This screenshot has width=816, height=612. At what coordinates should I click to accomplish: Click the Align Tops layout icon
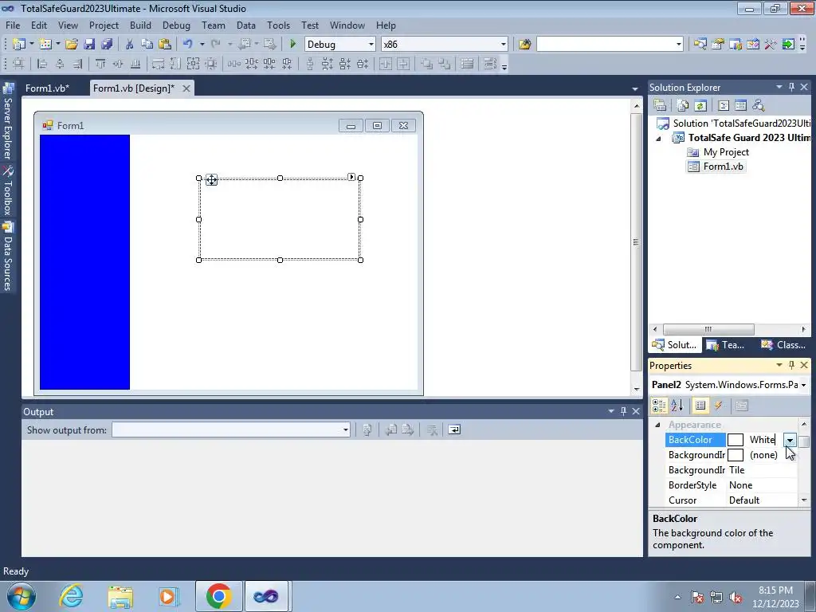point(100,64)
